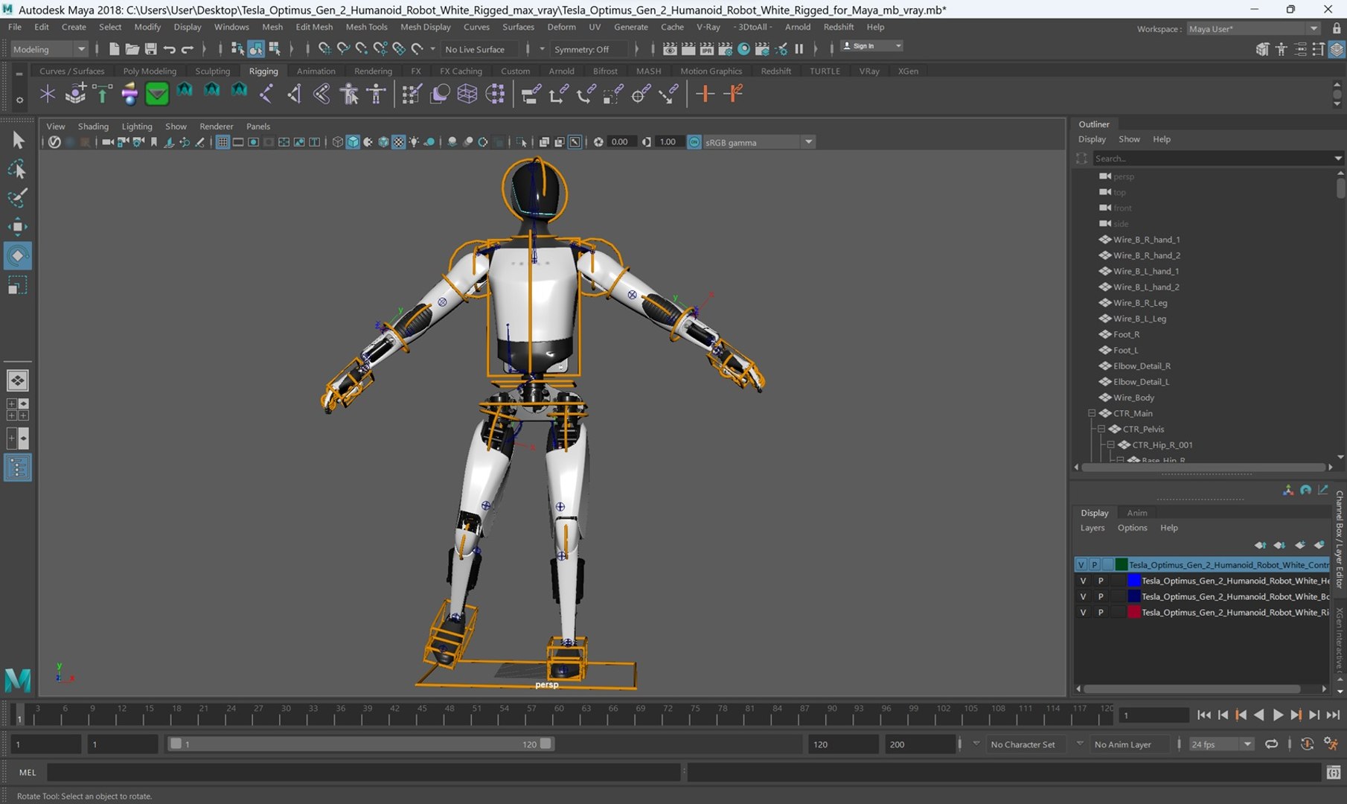Switch to the Anim layer tab
Image resolution: width=1347 pixels, height=804 pixels.
1136,512
